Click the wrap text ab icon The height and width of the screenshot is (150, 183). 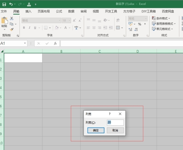tap(118, 20)
